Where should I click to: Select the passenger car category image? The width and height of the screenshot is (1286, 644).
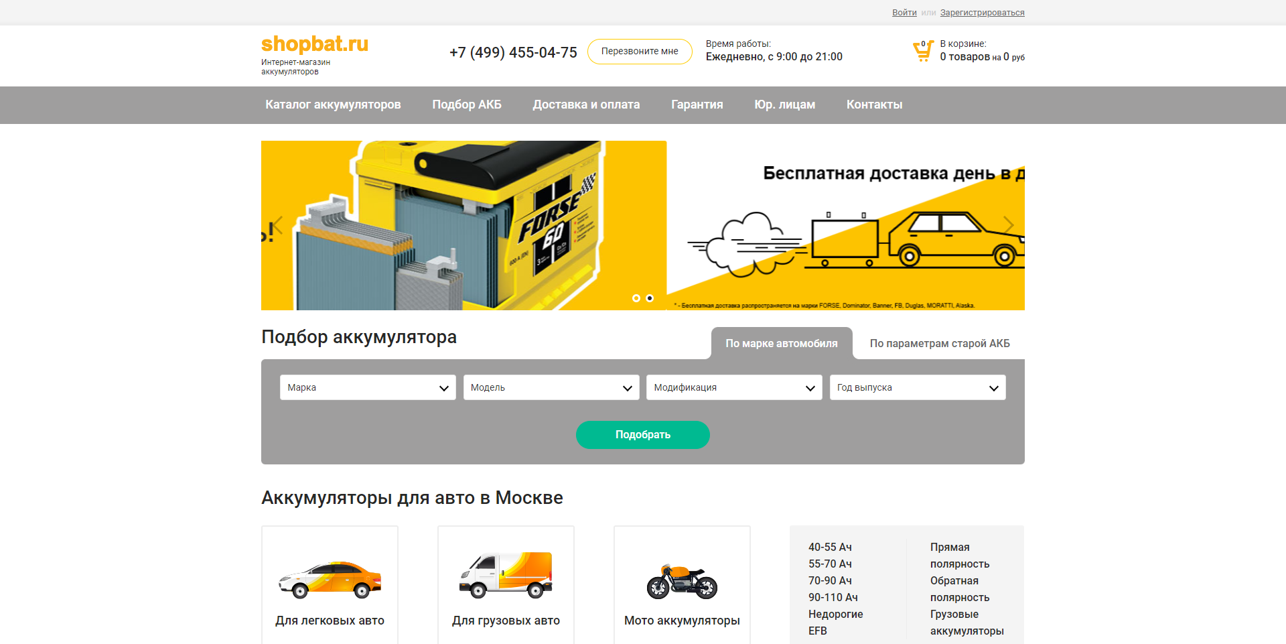(x=329, y=580)
